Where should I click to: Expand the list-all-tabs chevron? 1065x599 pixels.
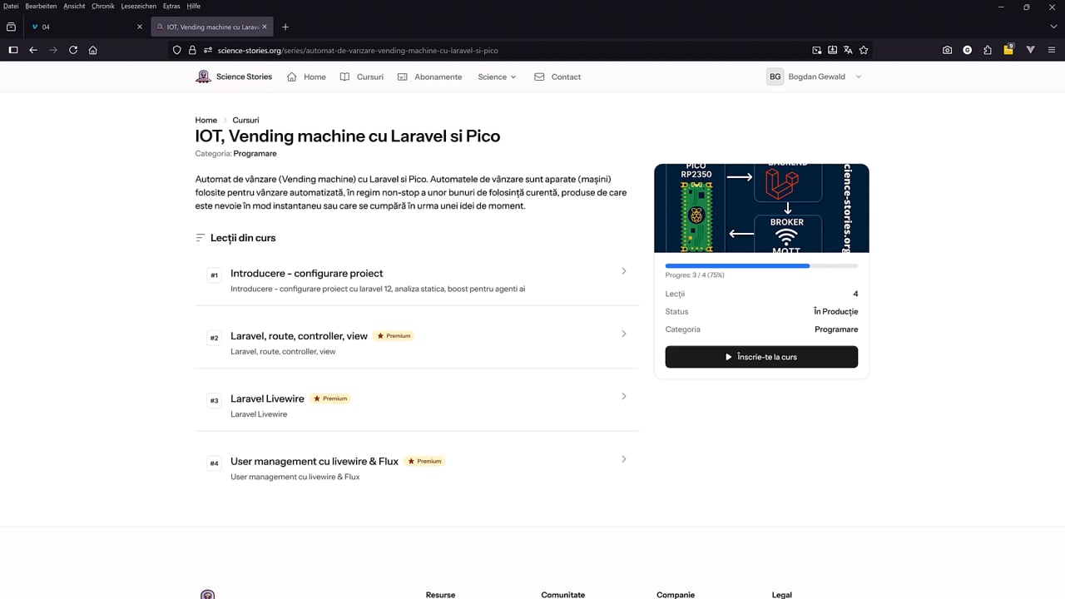[x=1053, y=27]
